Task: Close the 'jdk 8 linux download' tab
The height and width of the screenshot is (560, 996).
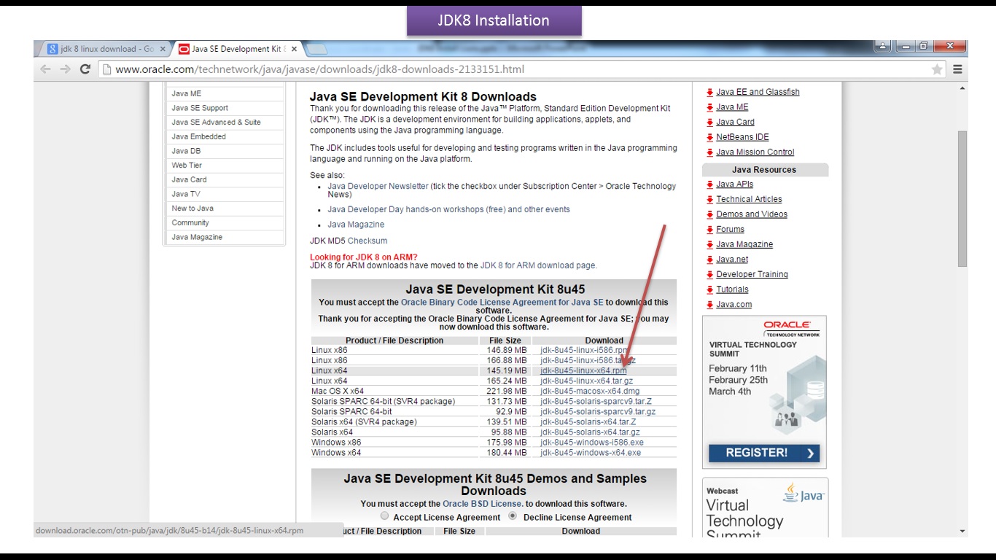Action: click(163, 49)
